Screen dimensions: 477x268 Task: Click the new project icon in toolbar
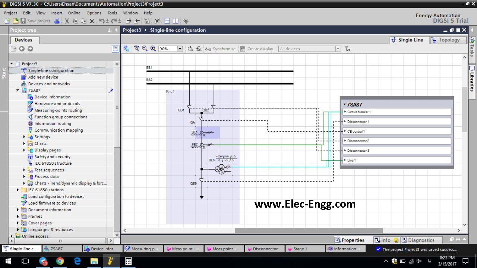click(x=7, y=21)
